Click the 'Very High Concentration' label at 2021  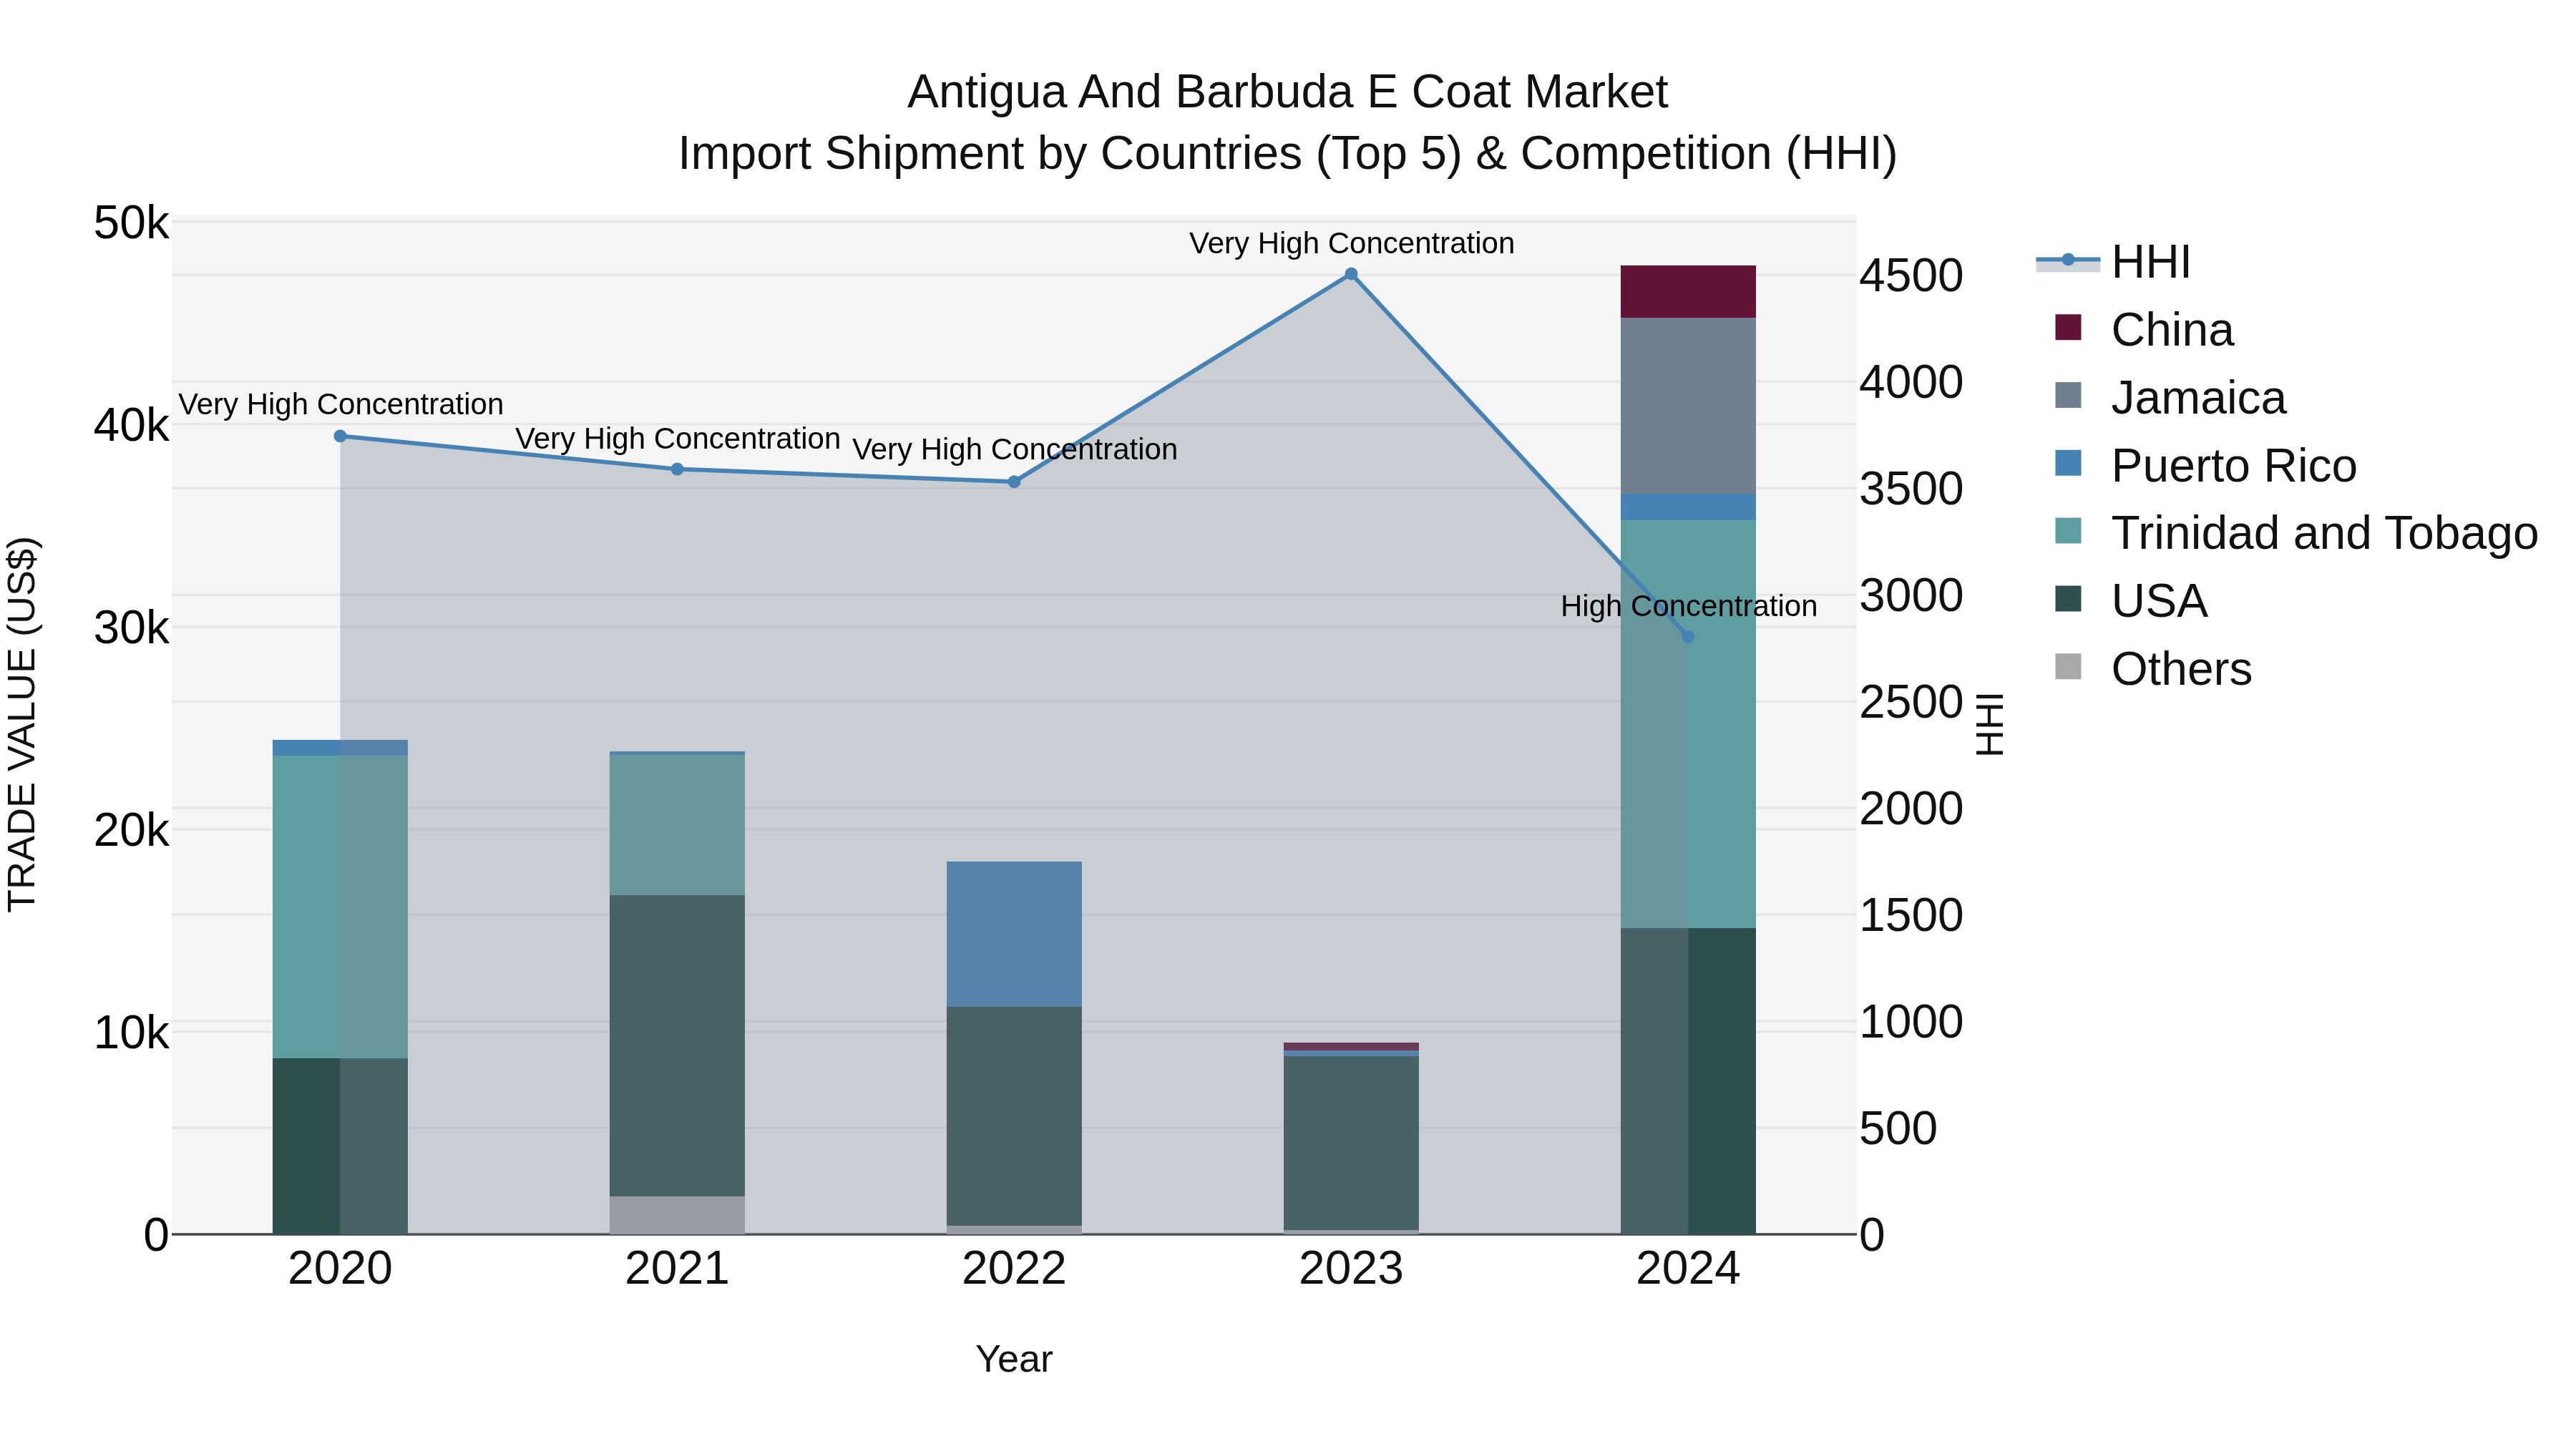[x=678, y=439]
